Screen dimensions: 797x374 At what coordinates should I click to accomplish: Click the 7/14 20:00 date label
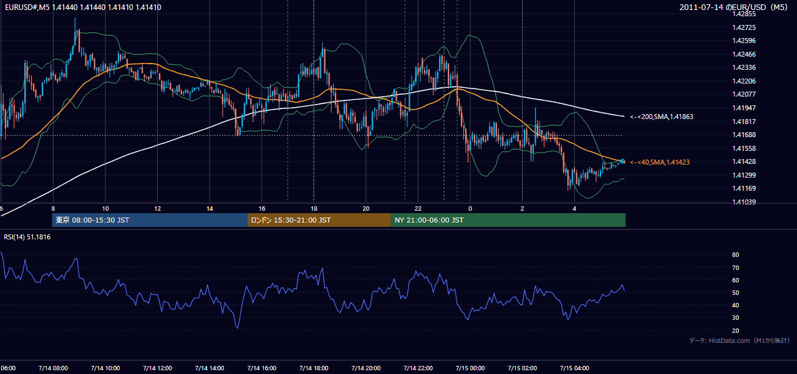point(366,368)
